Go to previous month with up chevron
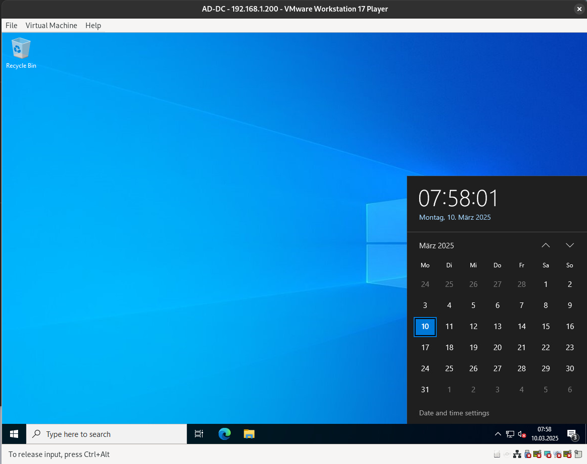587x464 pixels. [546, 245]
